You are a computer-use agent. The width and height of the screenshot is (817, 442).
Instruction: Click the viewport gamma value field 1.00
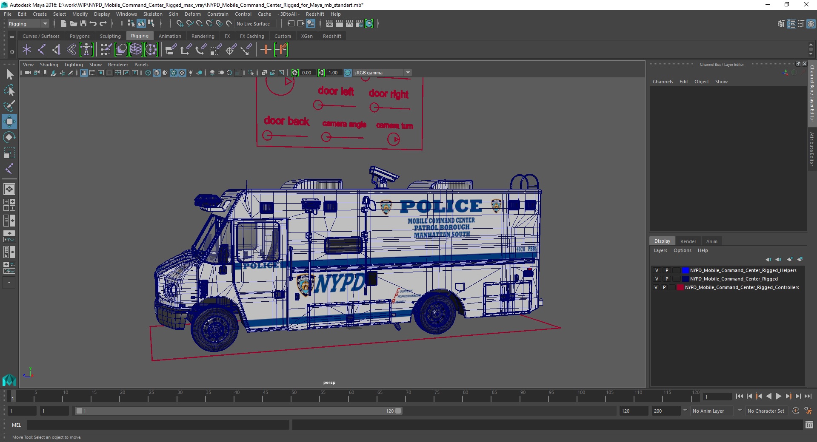(x=334, y=73)
